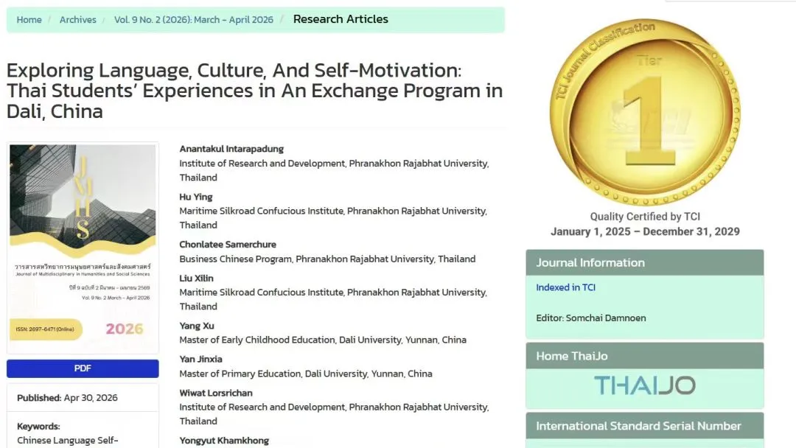796x448 pixels.
Task: Select author name Liu Xilin
Action: click(x=197, y=278)
